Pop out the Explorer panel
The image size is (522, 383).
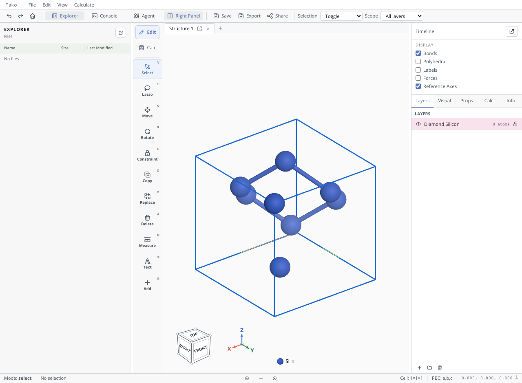121,33
